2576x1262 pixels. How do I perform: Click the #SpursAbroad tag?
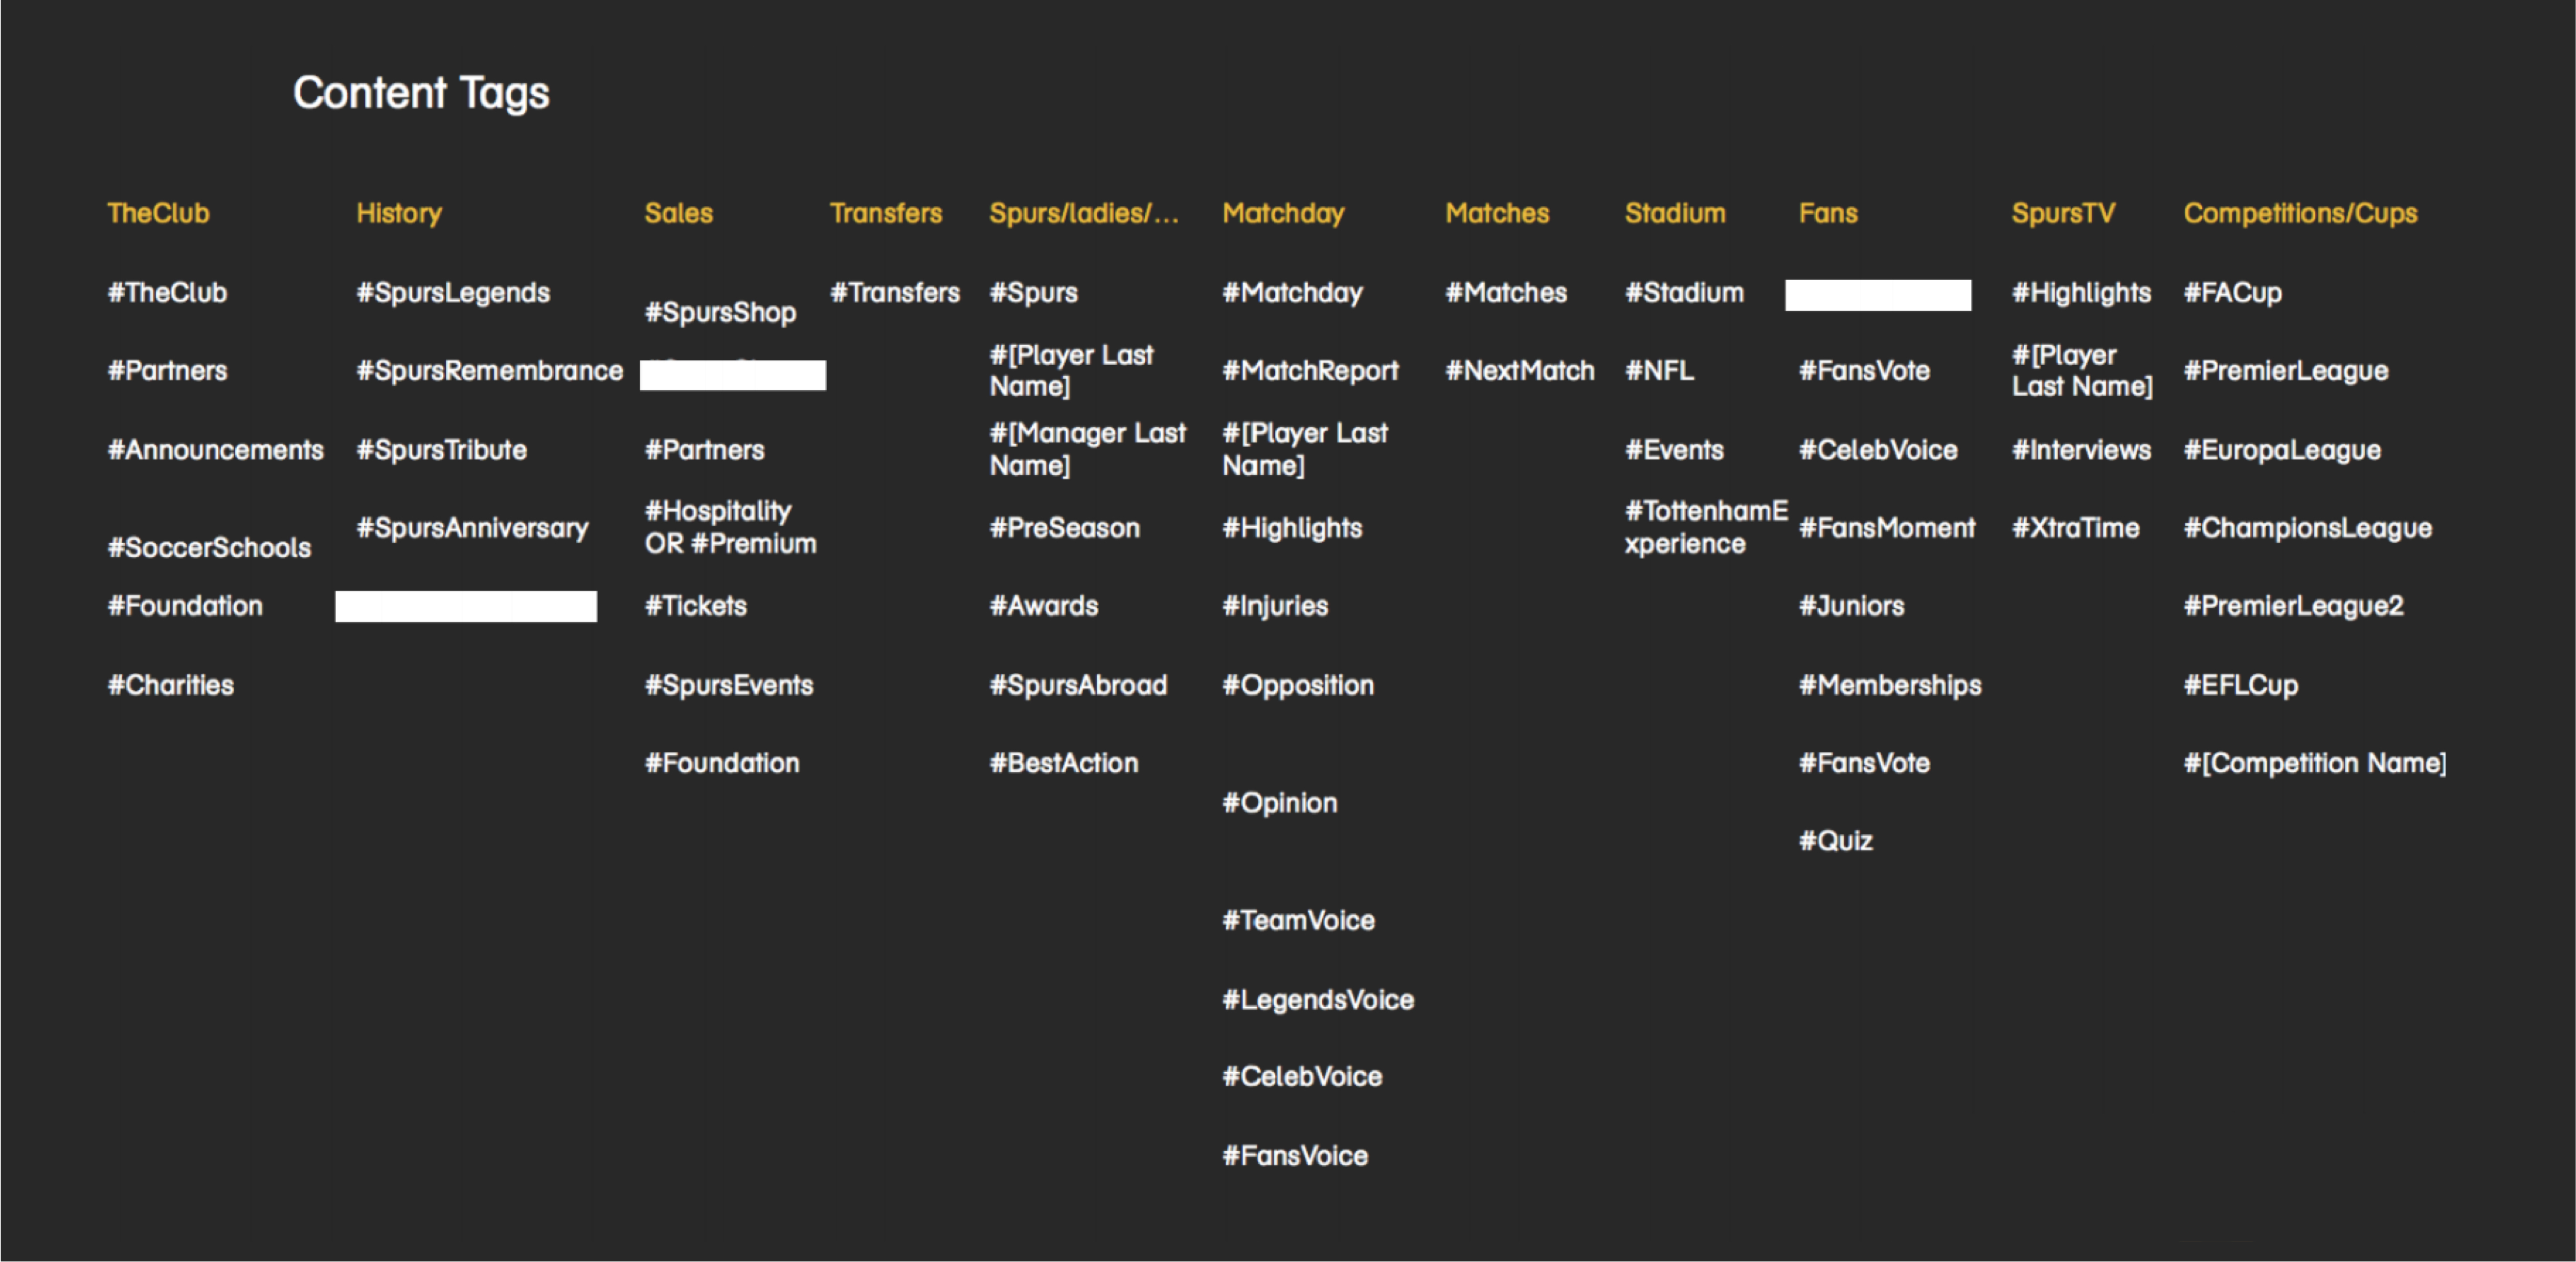click(1078, 685)
